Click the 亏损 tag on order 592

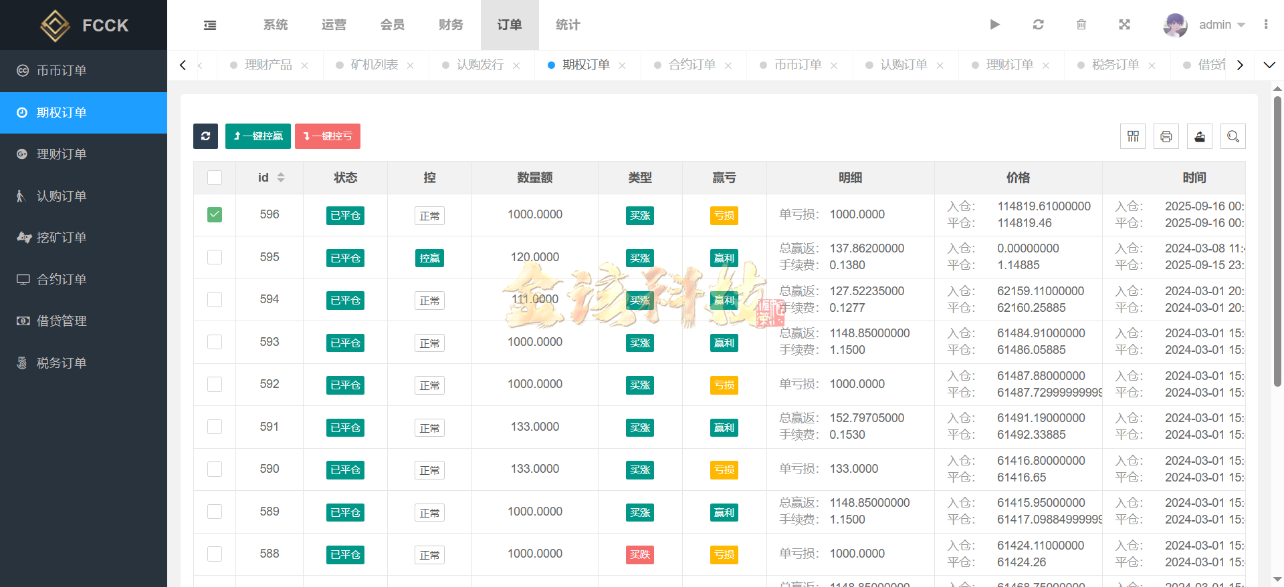tap(724, 385)
